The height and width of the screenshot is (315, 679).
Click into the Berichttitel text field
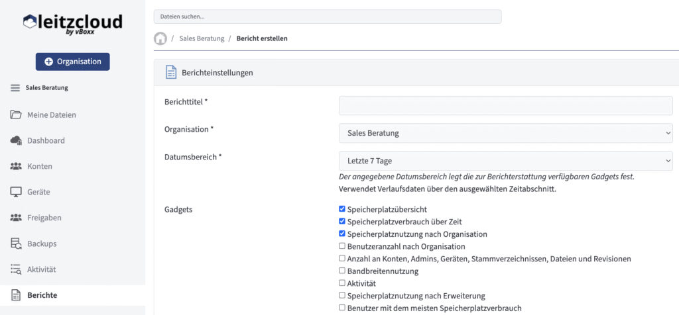tap(505, 105)
